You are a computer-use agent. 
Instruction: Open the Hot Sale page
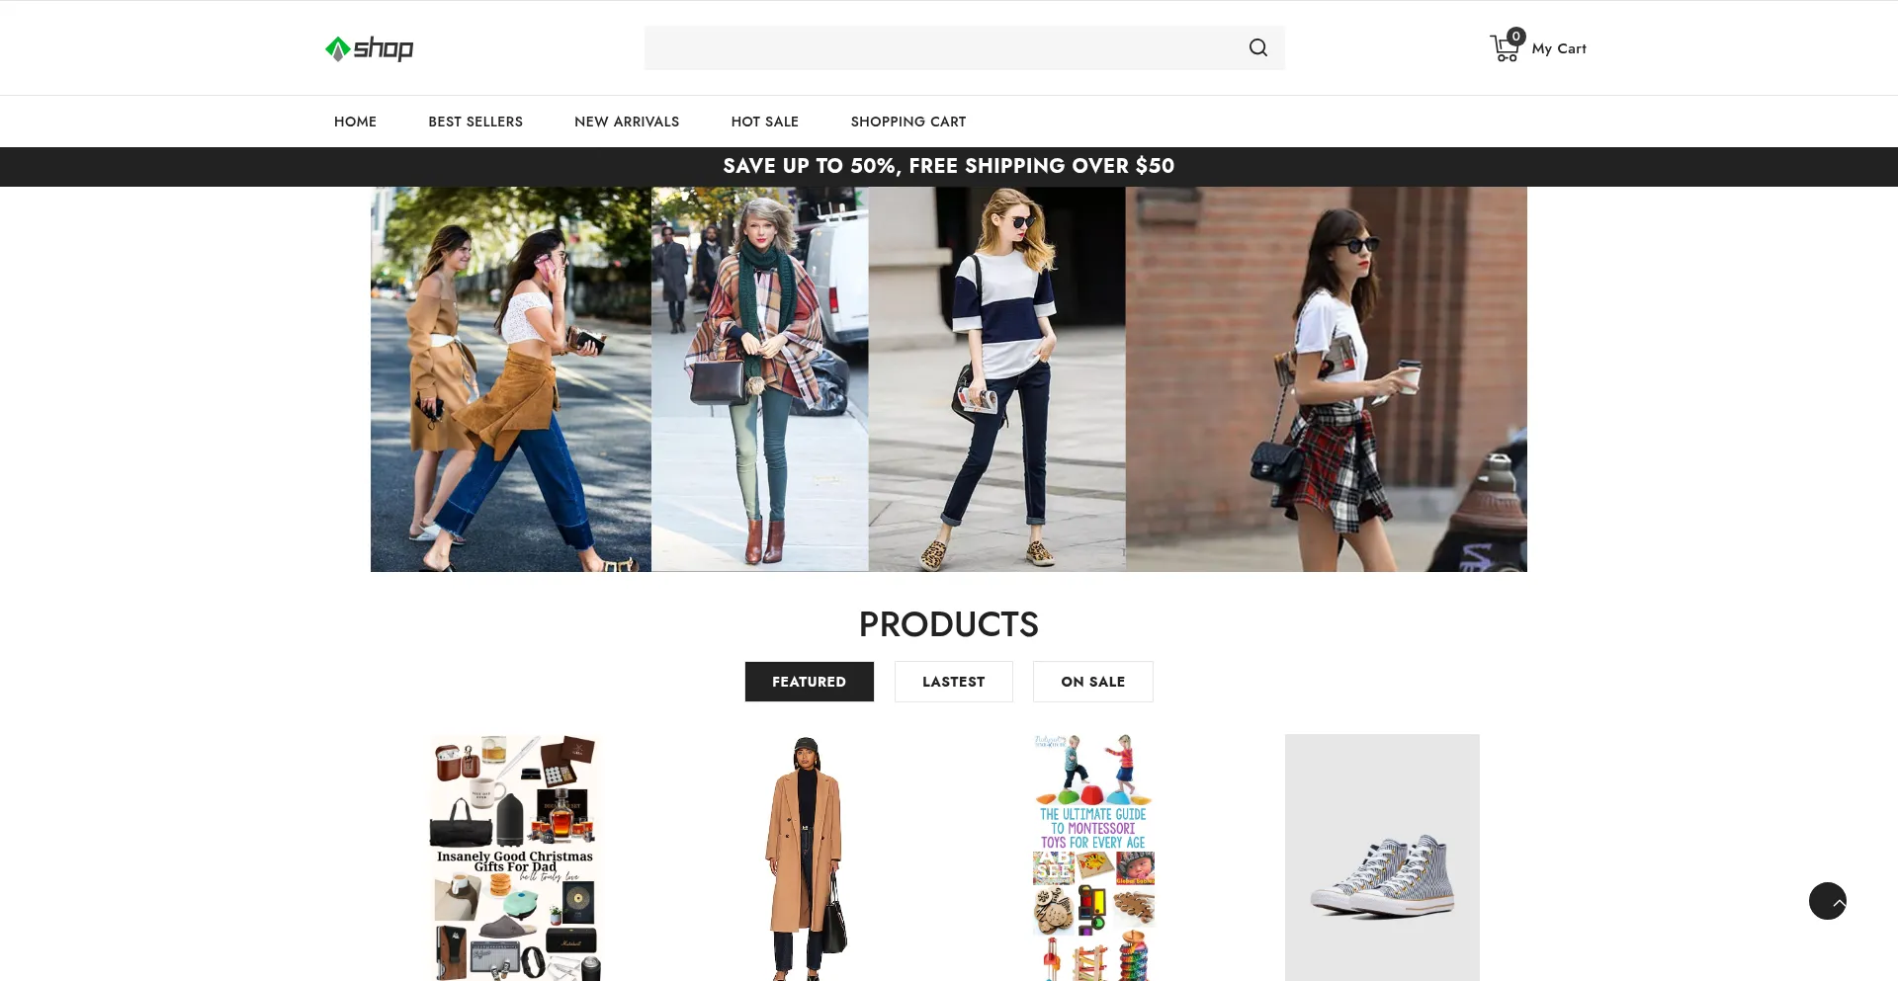point(764,122)
